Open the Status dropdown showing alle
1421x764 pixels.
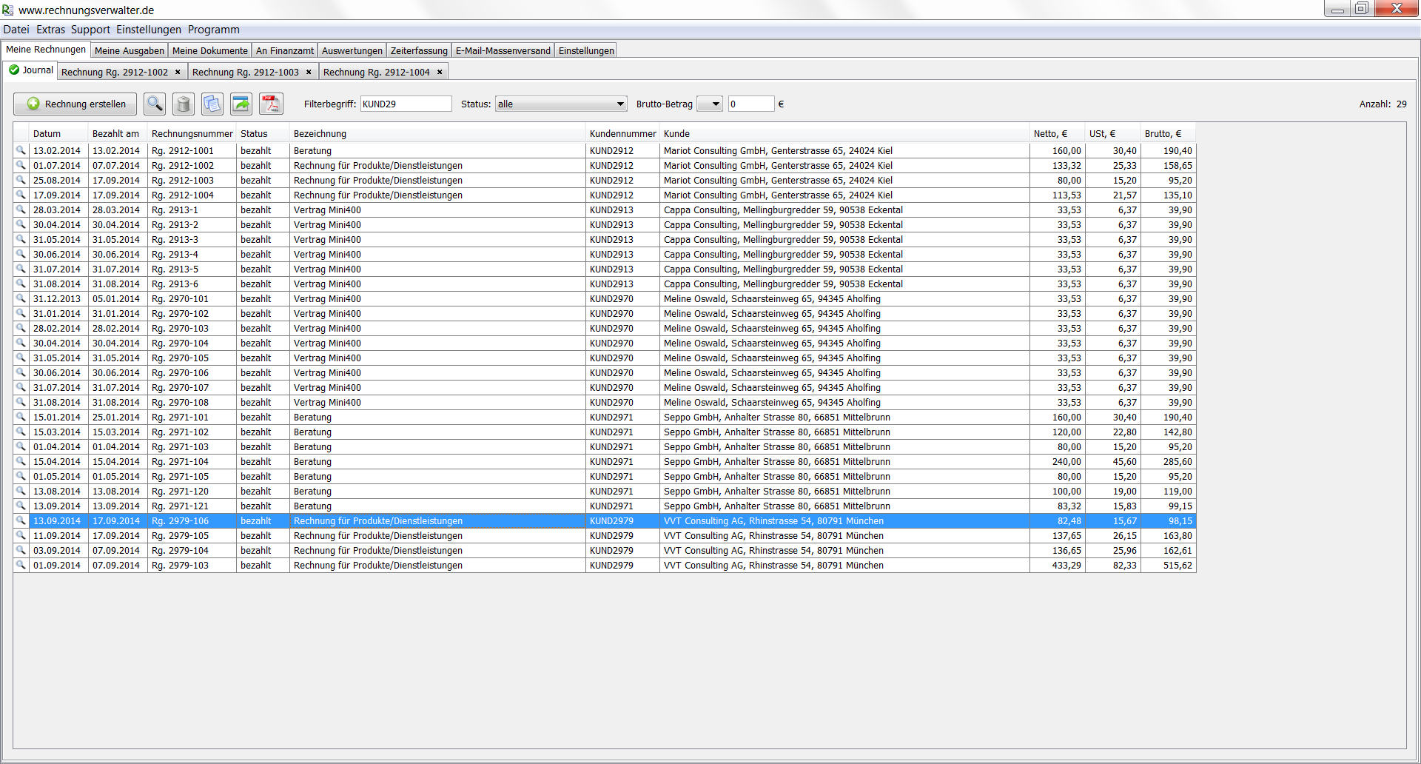(561, 104)
